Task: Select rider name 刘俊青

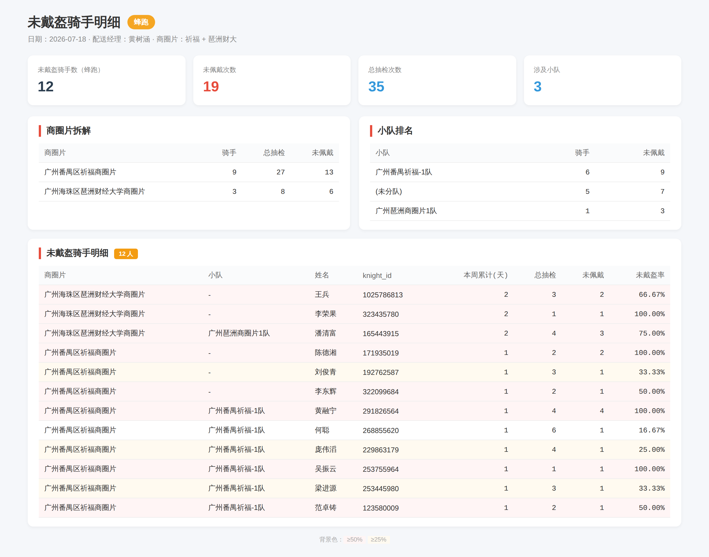Action: coord(325,372)
